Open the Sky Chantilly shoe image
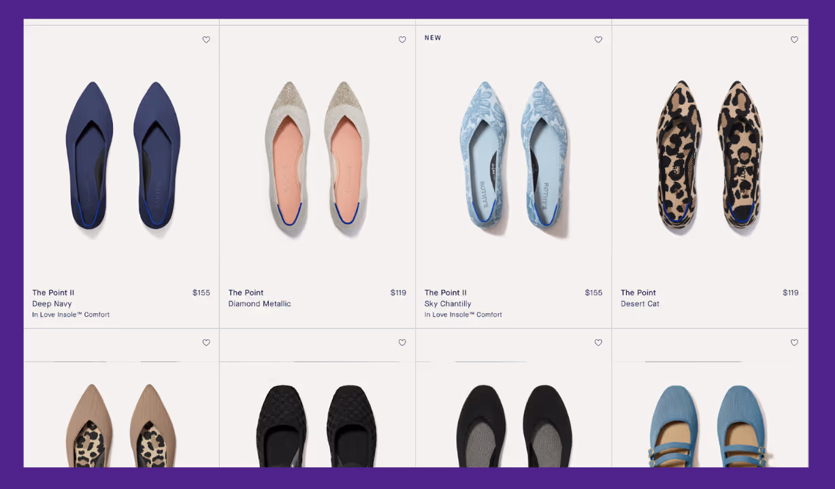 coord(514,158)
